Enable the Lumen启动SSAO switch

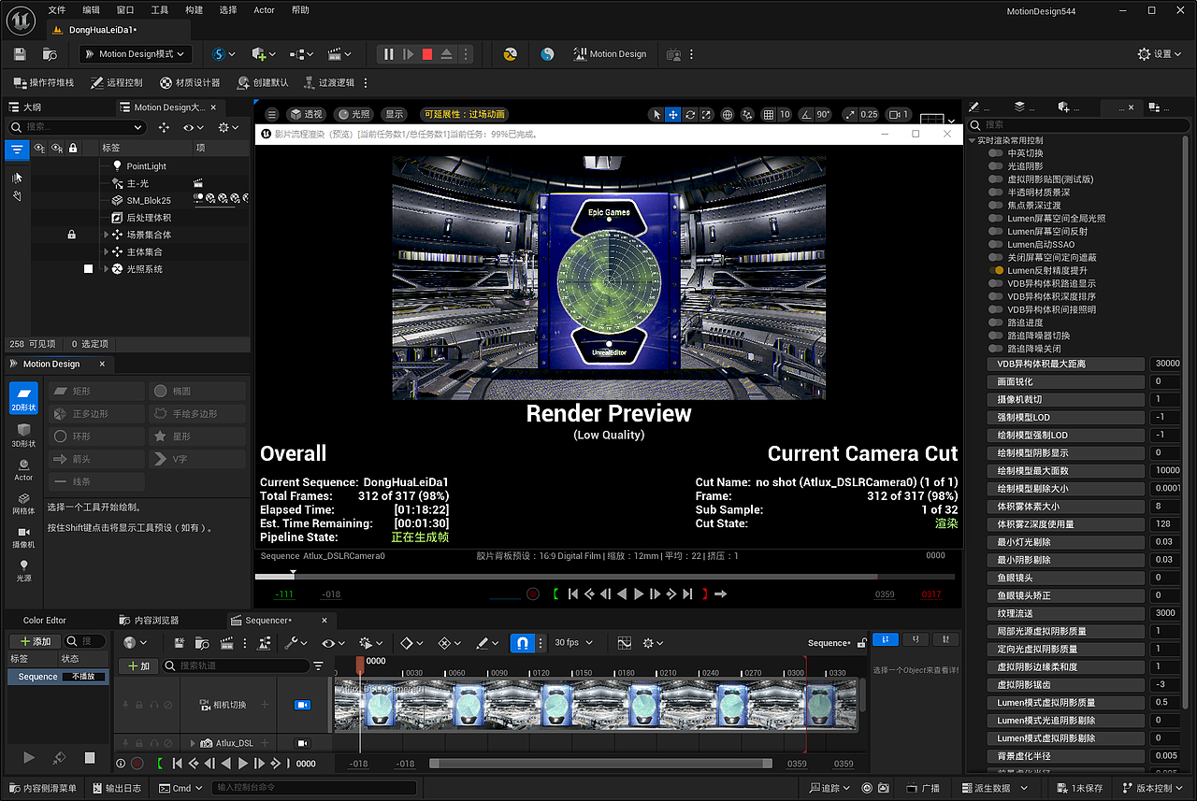click(x=995, y=245)
